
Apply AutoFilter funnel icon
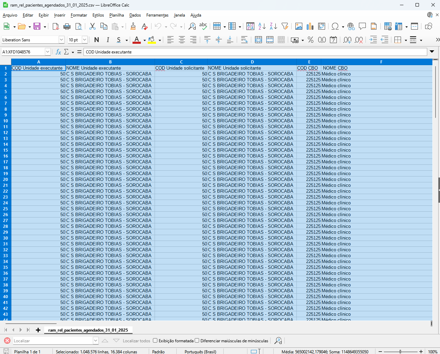tap(285, 27)
